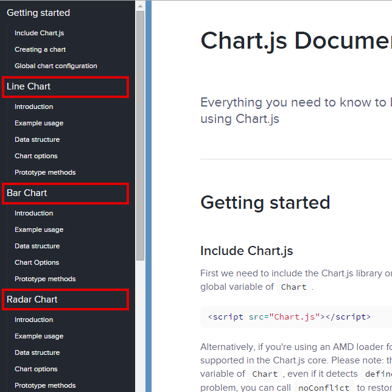This screenshot has height=392, width=392.
Task: Click the sidebar scrollbar up arrow
Action: coord(140,6)
